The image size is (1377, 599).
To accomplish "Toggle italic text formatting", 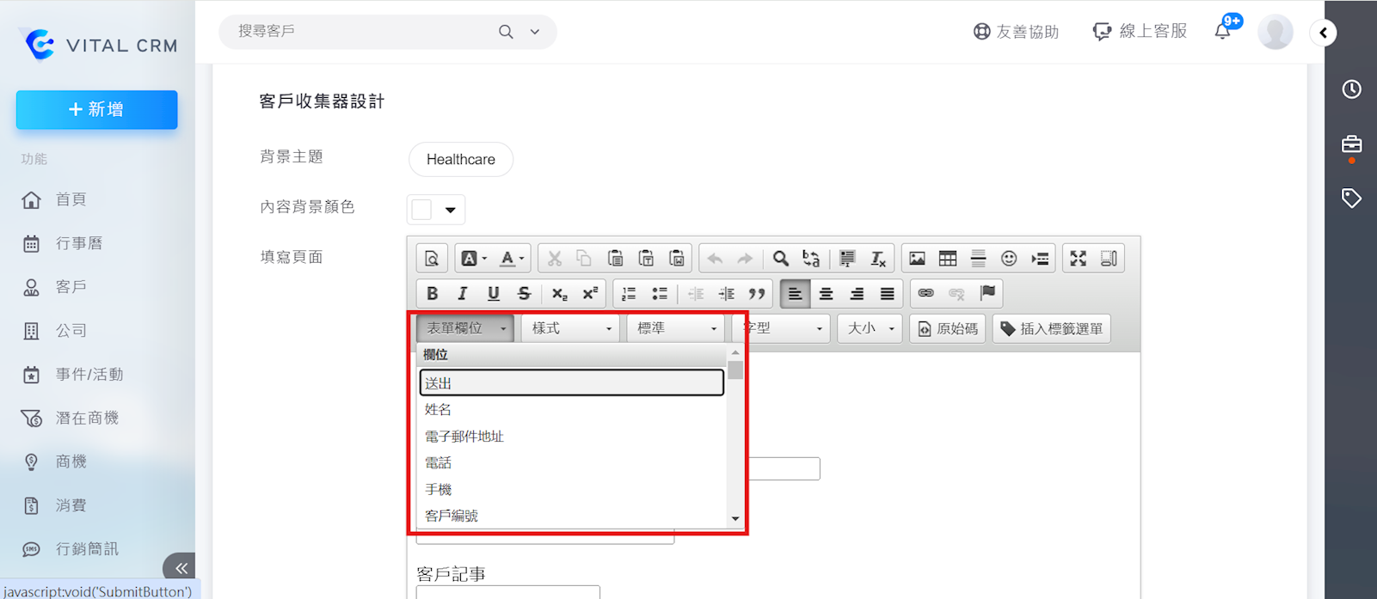I will click(x=463, y=293).
